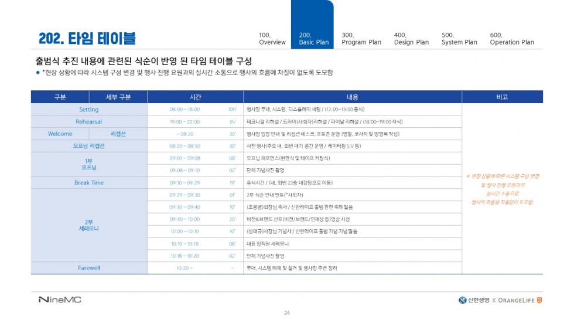Select the 2부 세레모니 cell
Image resolution: width=574 pixels, height=323 pixels.
pyautogui.click(x=89, y=225)
